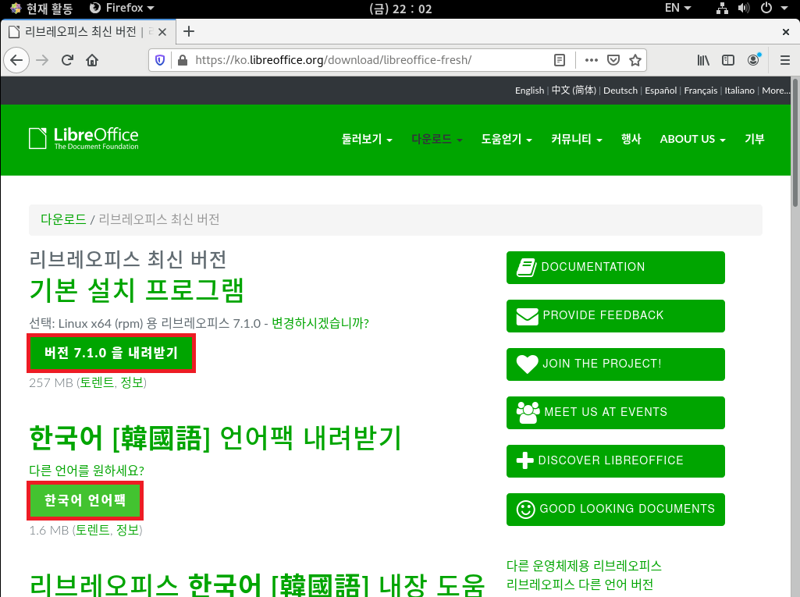This screenshot has width=800, height=597.
Task: Open volume control in top bar
Action: [x=744, y=8]
